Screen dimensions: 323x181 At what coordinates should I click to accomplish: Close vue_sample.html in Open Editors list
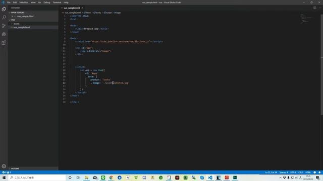[x=12, y=16]
